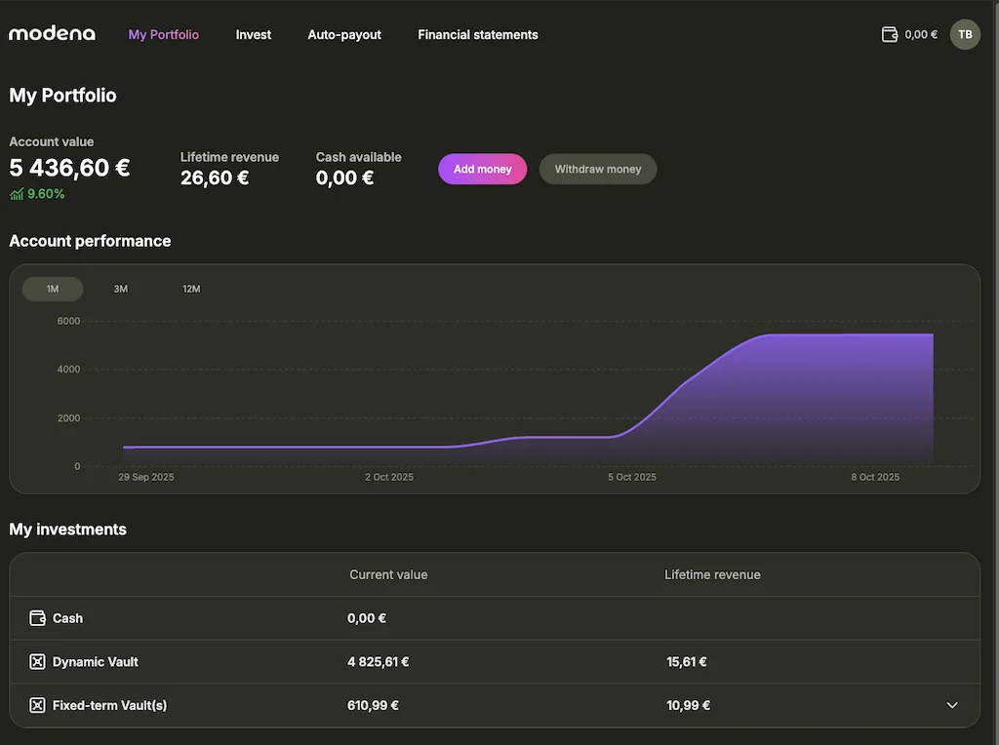Viewport: 999px width, 745px height.
Task: Click the Cash wallet icon in investments table
Action: (37, 617)
